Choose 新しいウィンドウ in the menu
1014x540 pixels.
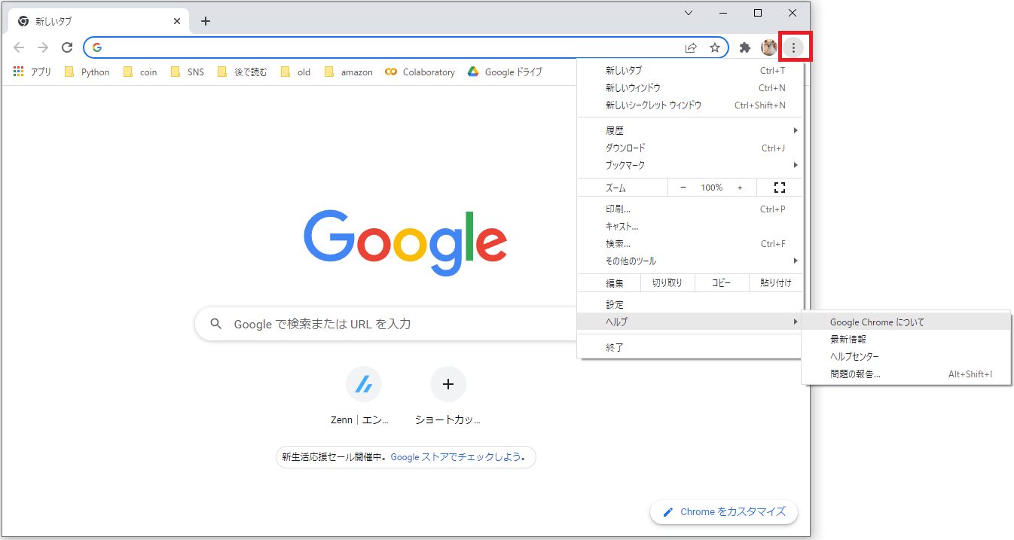(x=690, y=88)
